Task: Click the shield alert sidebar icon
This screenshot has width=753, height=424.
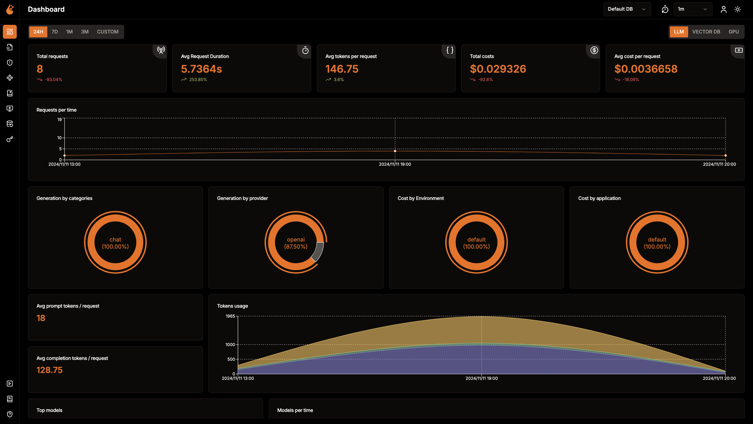Action: point(10,62)
